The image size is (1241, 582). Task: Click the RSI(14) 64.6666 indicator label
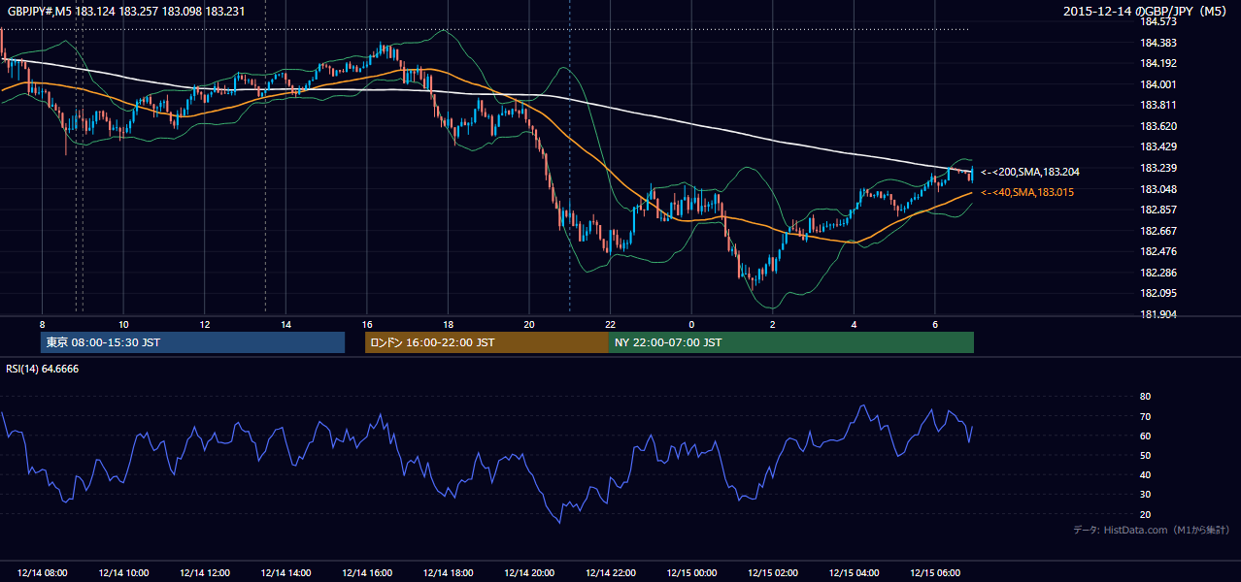tap(43, 369)
